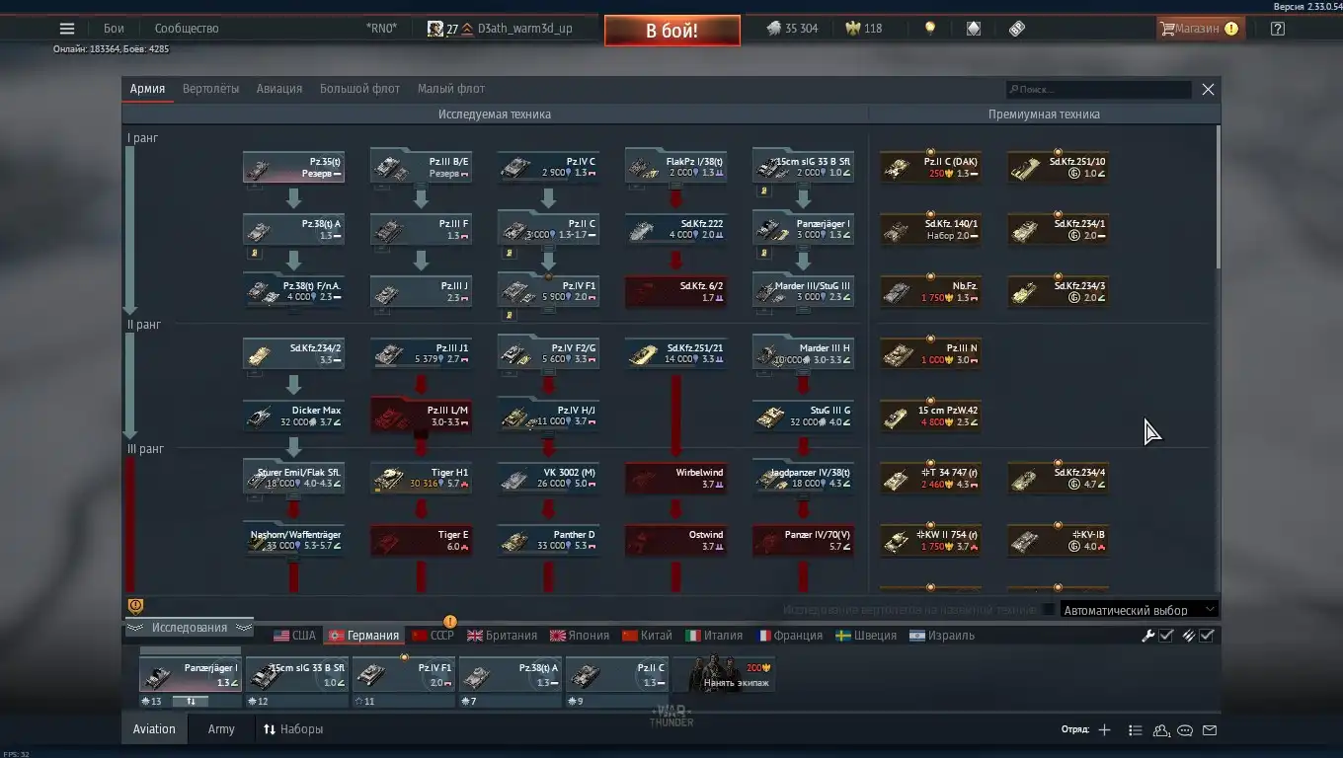
Task: Click the Поиск search field
Action: point(1098,89)
